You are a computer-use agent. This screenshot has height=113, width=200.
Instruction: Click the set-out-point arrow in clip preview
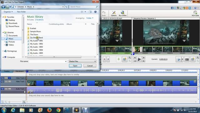click(108, 59)
